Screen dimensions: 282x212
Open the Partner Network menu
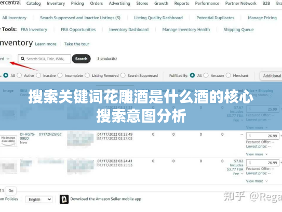tap(241, 4)
